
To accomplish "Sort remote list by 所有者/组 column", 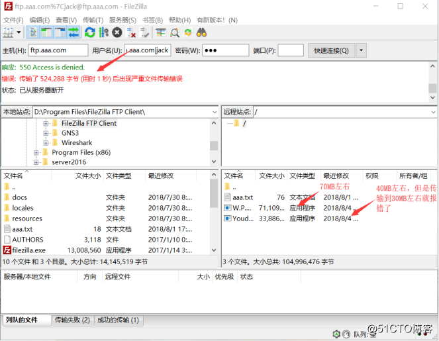I will point(413,175).
